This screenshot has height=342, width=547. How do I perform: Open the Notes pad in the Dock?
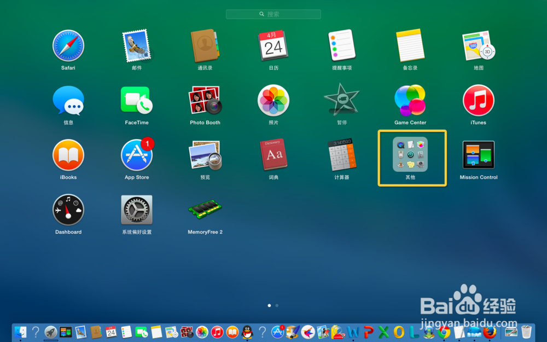tap(156, 332)
